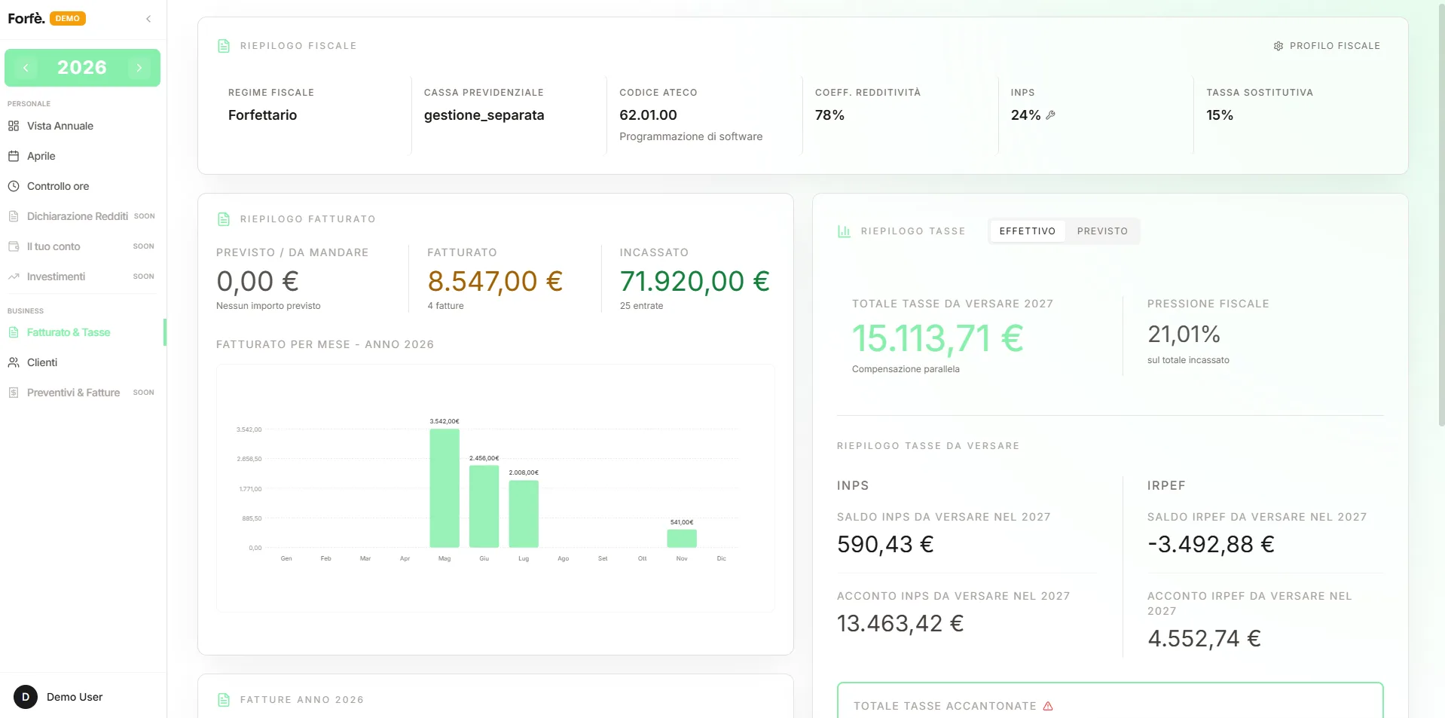Image resolution: width=1445 pixels, height=718 pixels.
Task: Click Investimenti trend icon
Action: 14,277
